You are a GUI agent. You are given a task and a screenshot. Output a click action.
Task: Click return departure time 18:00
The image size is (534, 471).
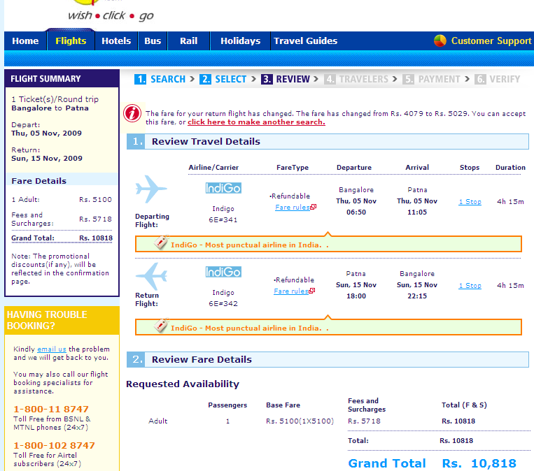click(x=356, y=296)
